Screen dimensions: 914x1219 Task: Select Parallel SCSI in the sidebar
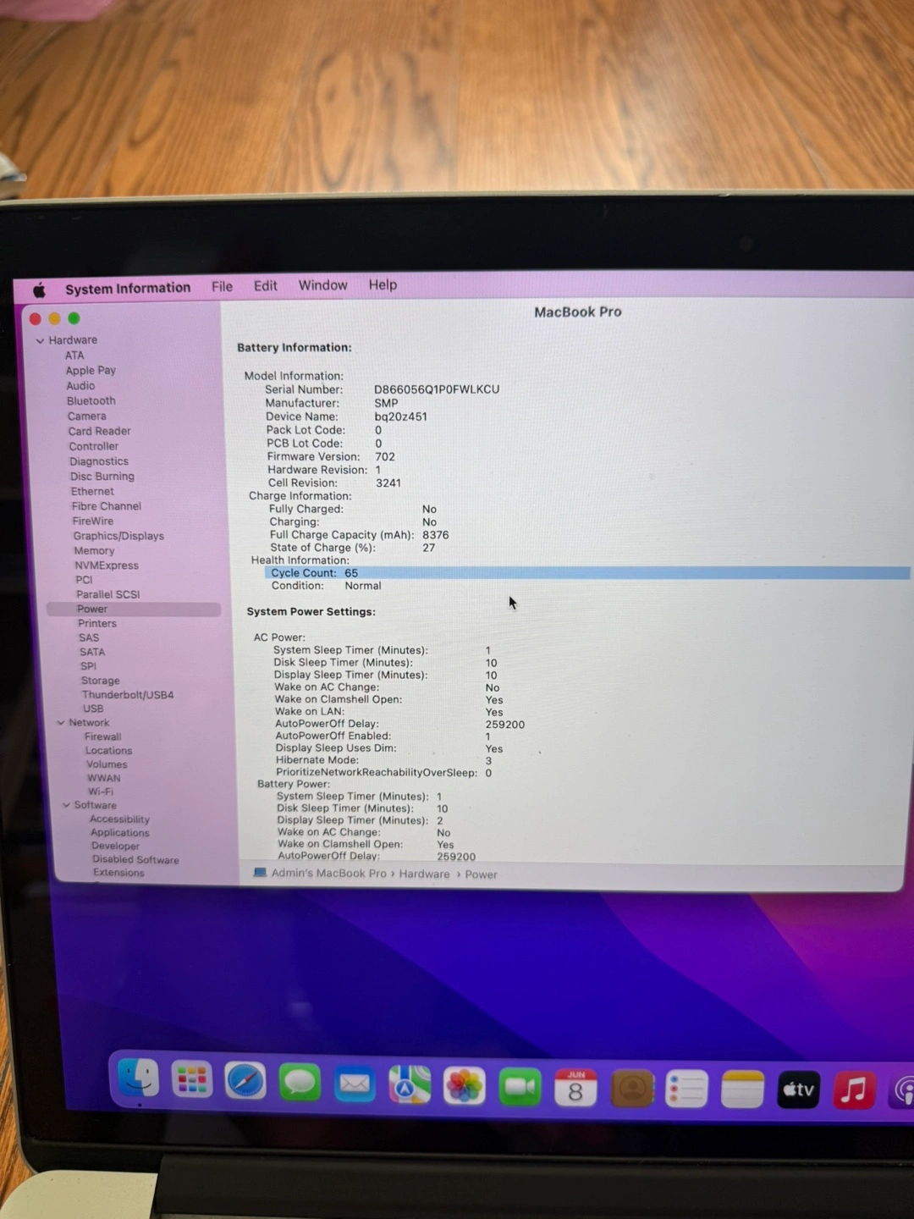(108, 594)
